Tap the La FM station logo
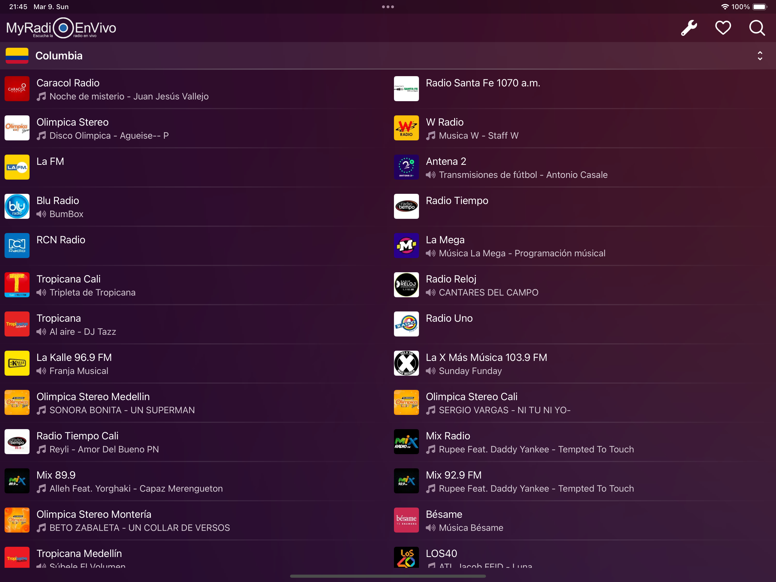Image resolution: width=776 pixels, height=582 pixels. (x=17, y=167)
